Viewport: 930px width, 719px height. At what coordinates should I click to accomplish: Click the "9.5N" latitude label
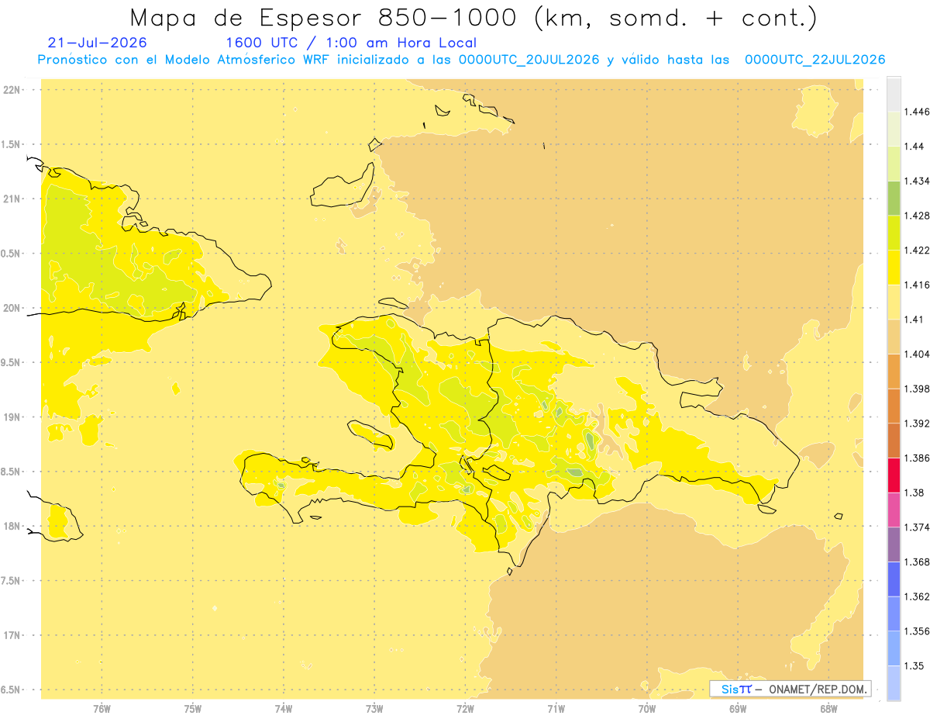click(11, 362)
